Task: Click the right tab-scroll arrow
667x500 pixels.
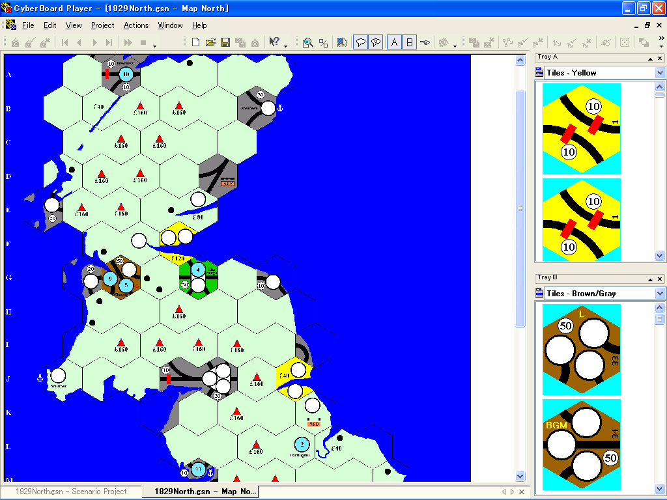Action: [512, 492]
